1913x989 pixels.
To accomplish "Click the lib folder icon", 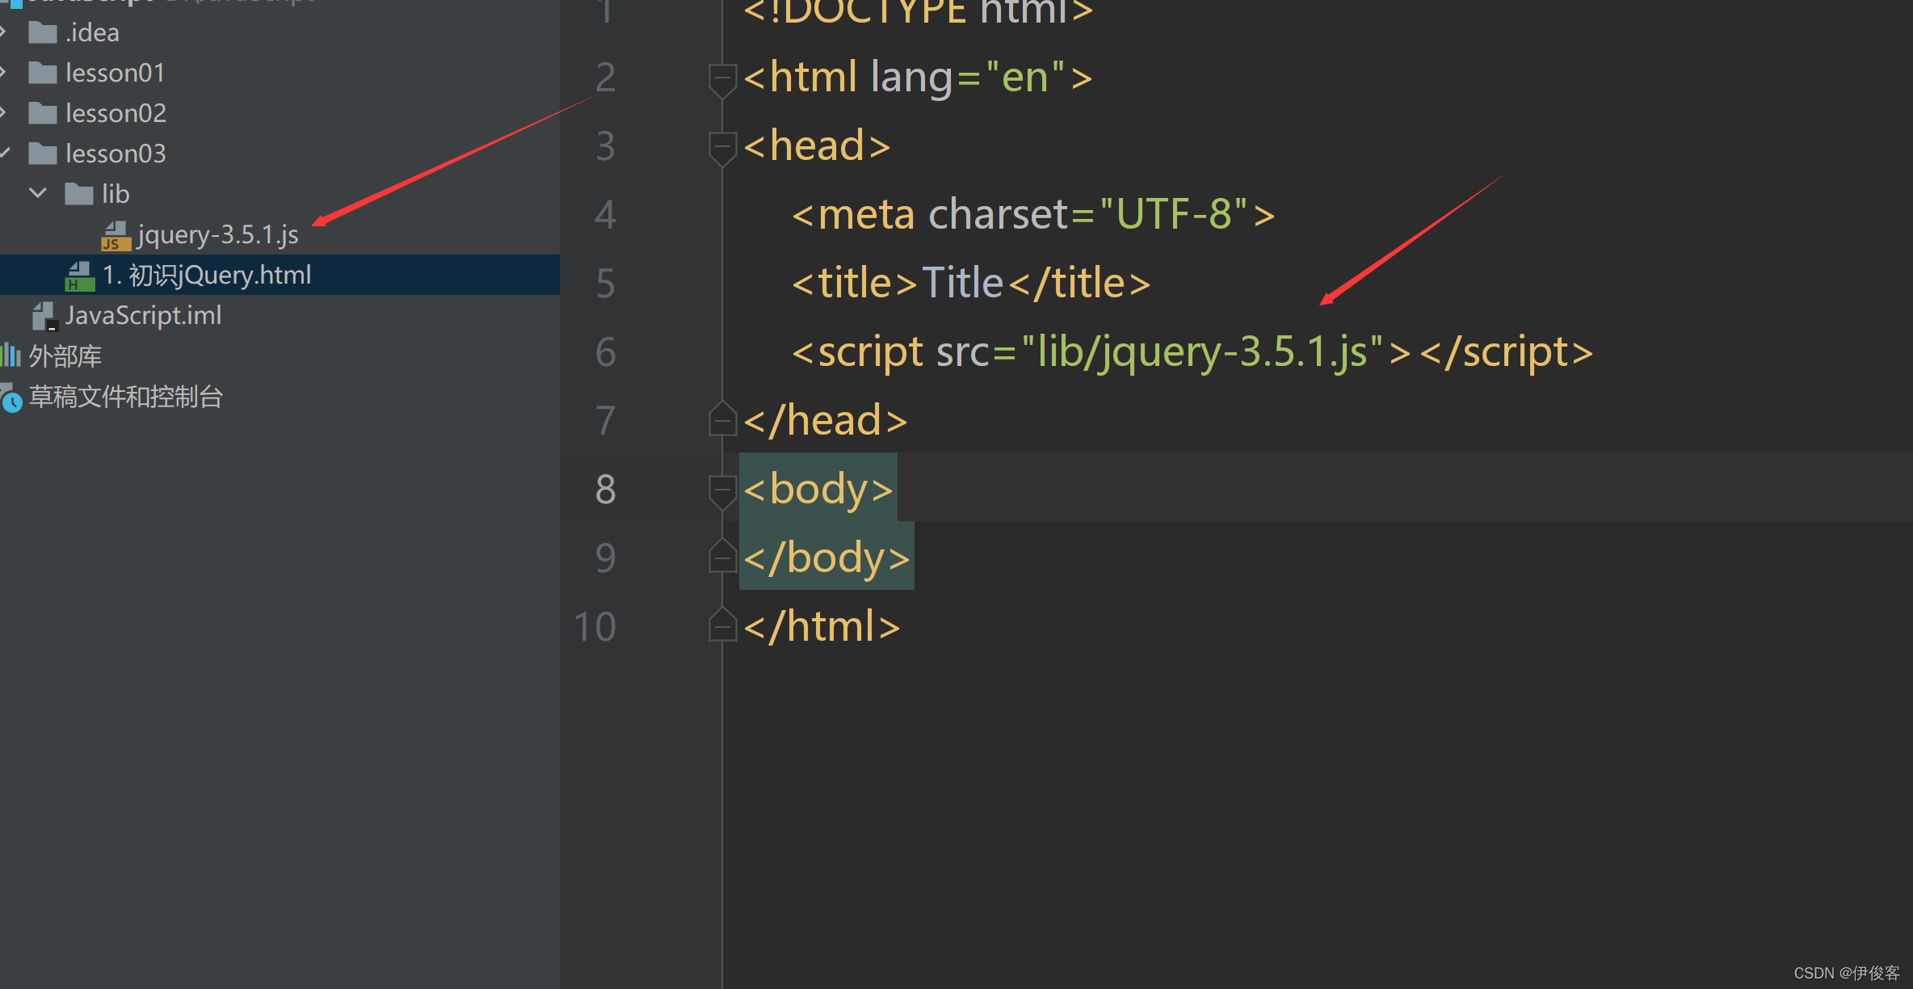I will pyautogui.click(x=78, y=194).
